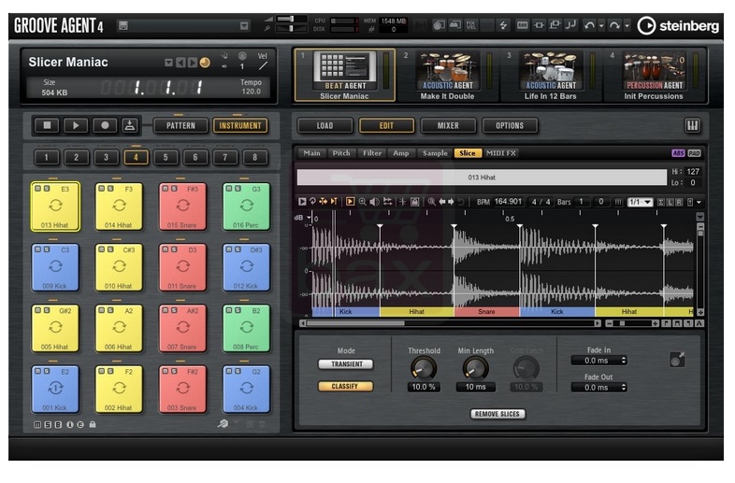Image resolution: width=735 pixels, height=483 pixels.
Task: Click the lock icon below the pads
Action: click(93, 424)
